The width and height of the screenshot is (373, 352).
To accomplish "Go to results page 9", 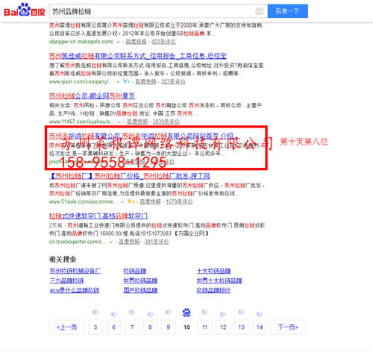I will (169, 327).
